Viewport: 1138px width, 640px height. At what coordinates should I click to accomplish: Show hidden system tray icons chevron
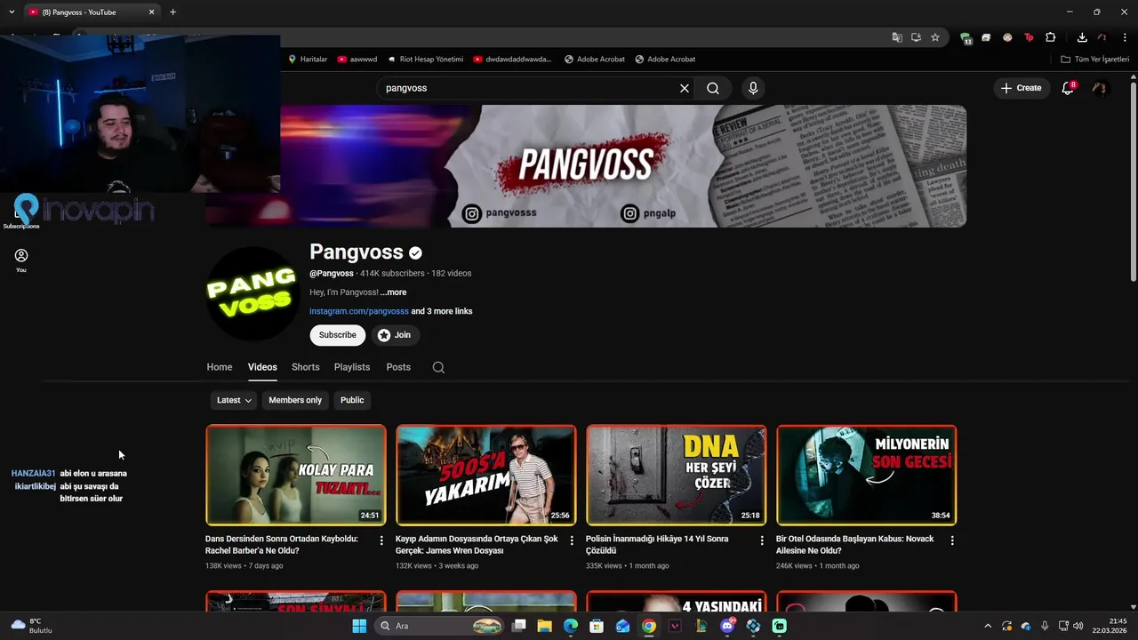[987, 626]
